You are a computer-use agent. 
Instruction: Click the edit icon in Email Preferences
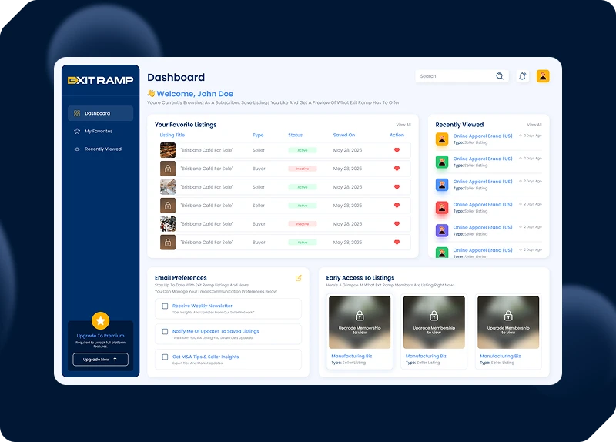click(x=299, y=278)
